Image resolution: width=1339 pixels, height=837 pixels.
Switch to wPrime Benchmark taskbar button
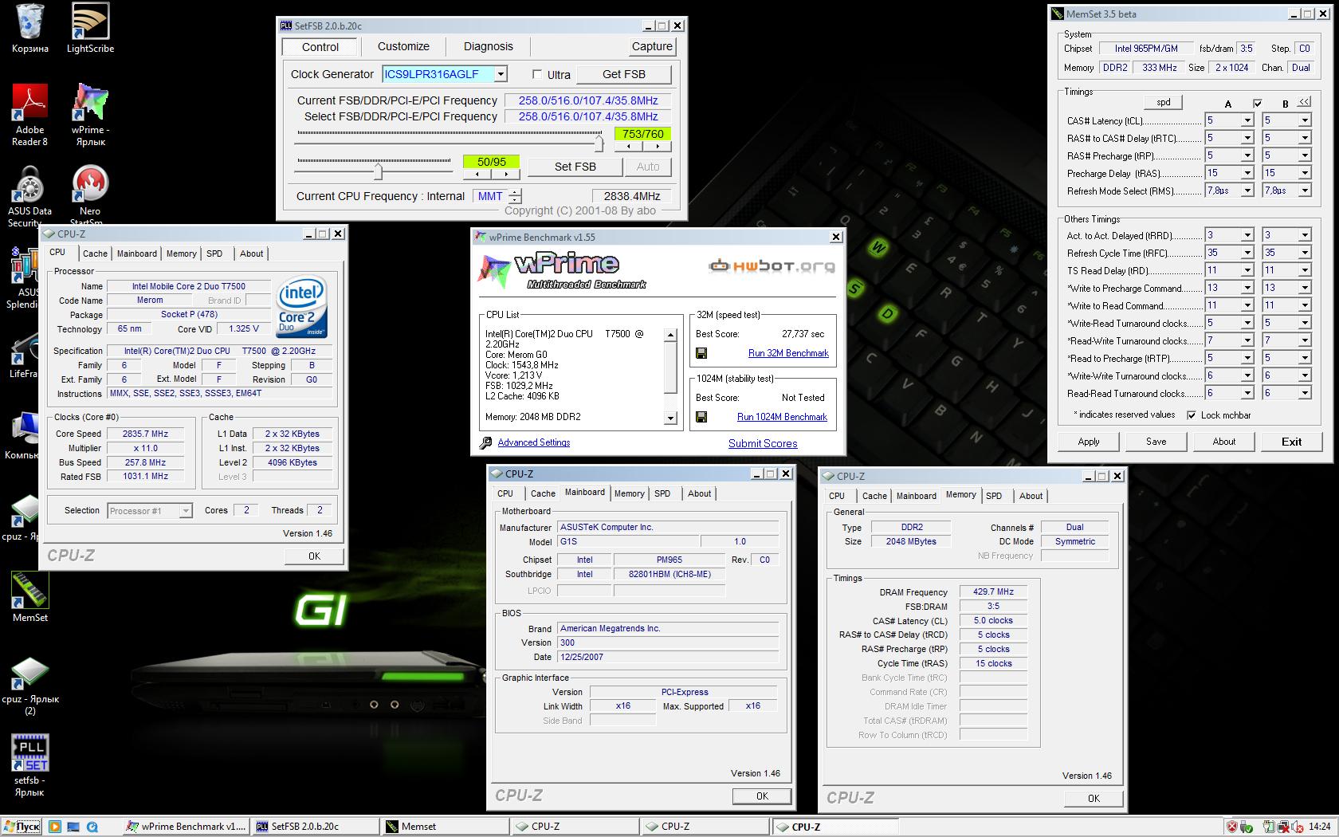pos(186,827)
